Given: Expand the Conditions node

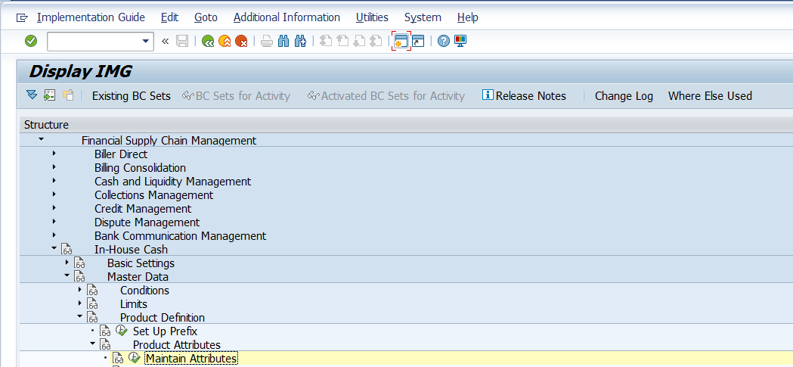Looking at the screenshot, I should pyautogui.click(x=80, y=290).
